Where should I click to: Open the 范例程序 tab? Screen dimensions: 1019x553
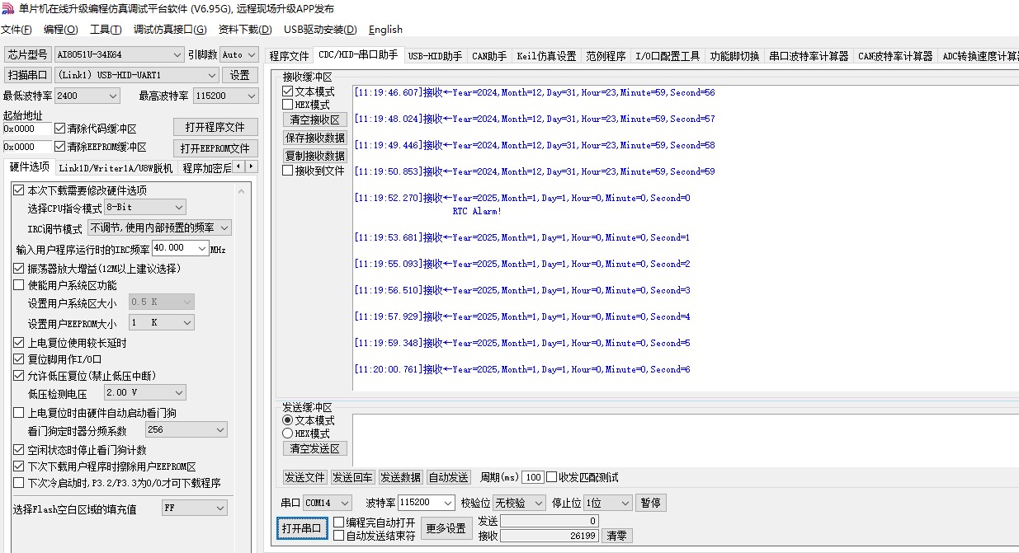[x=606, y=56]
